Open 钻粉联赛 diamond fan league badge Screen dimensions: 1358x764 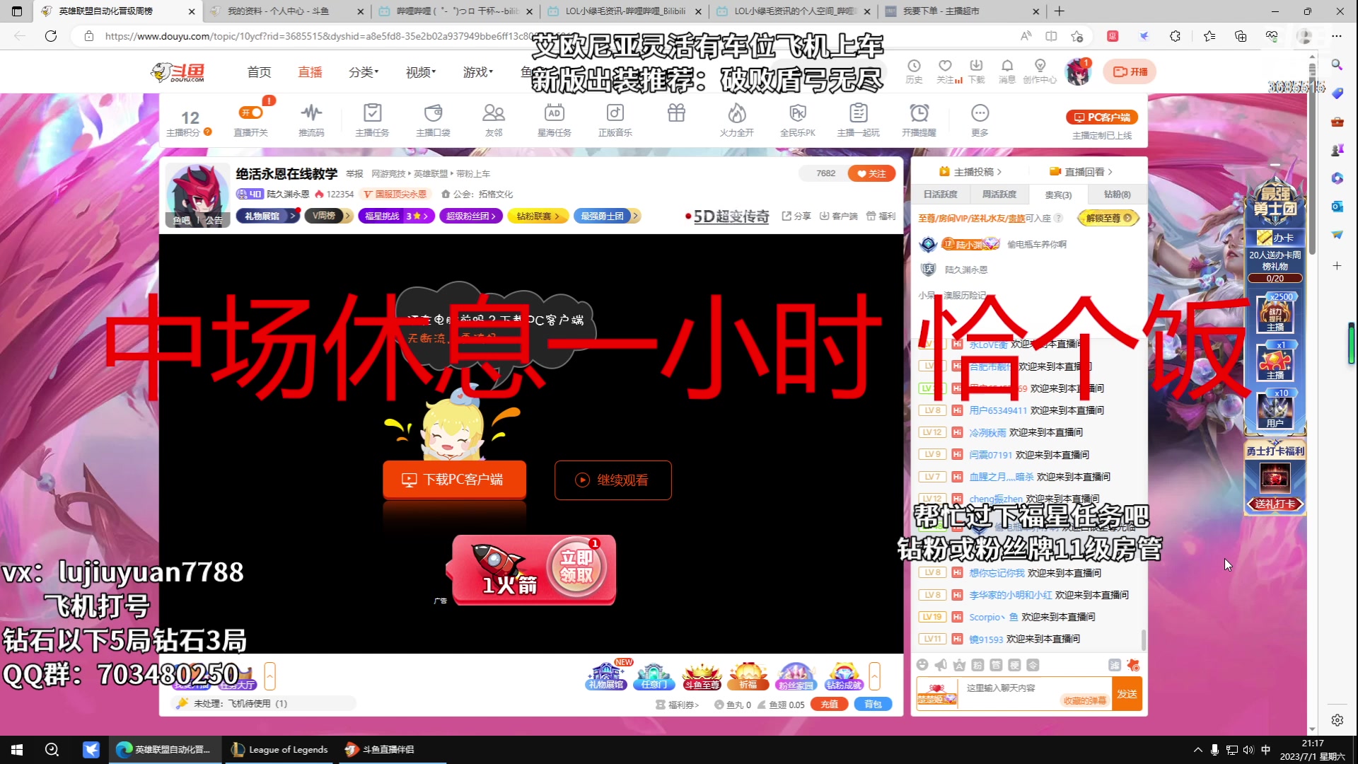coord(538,216)
